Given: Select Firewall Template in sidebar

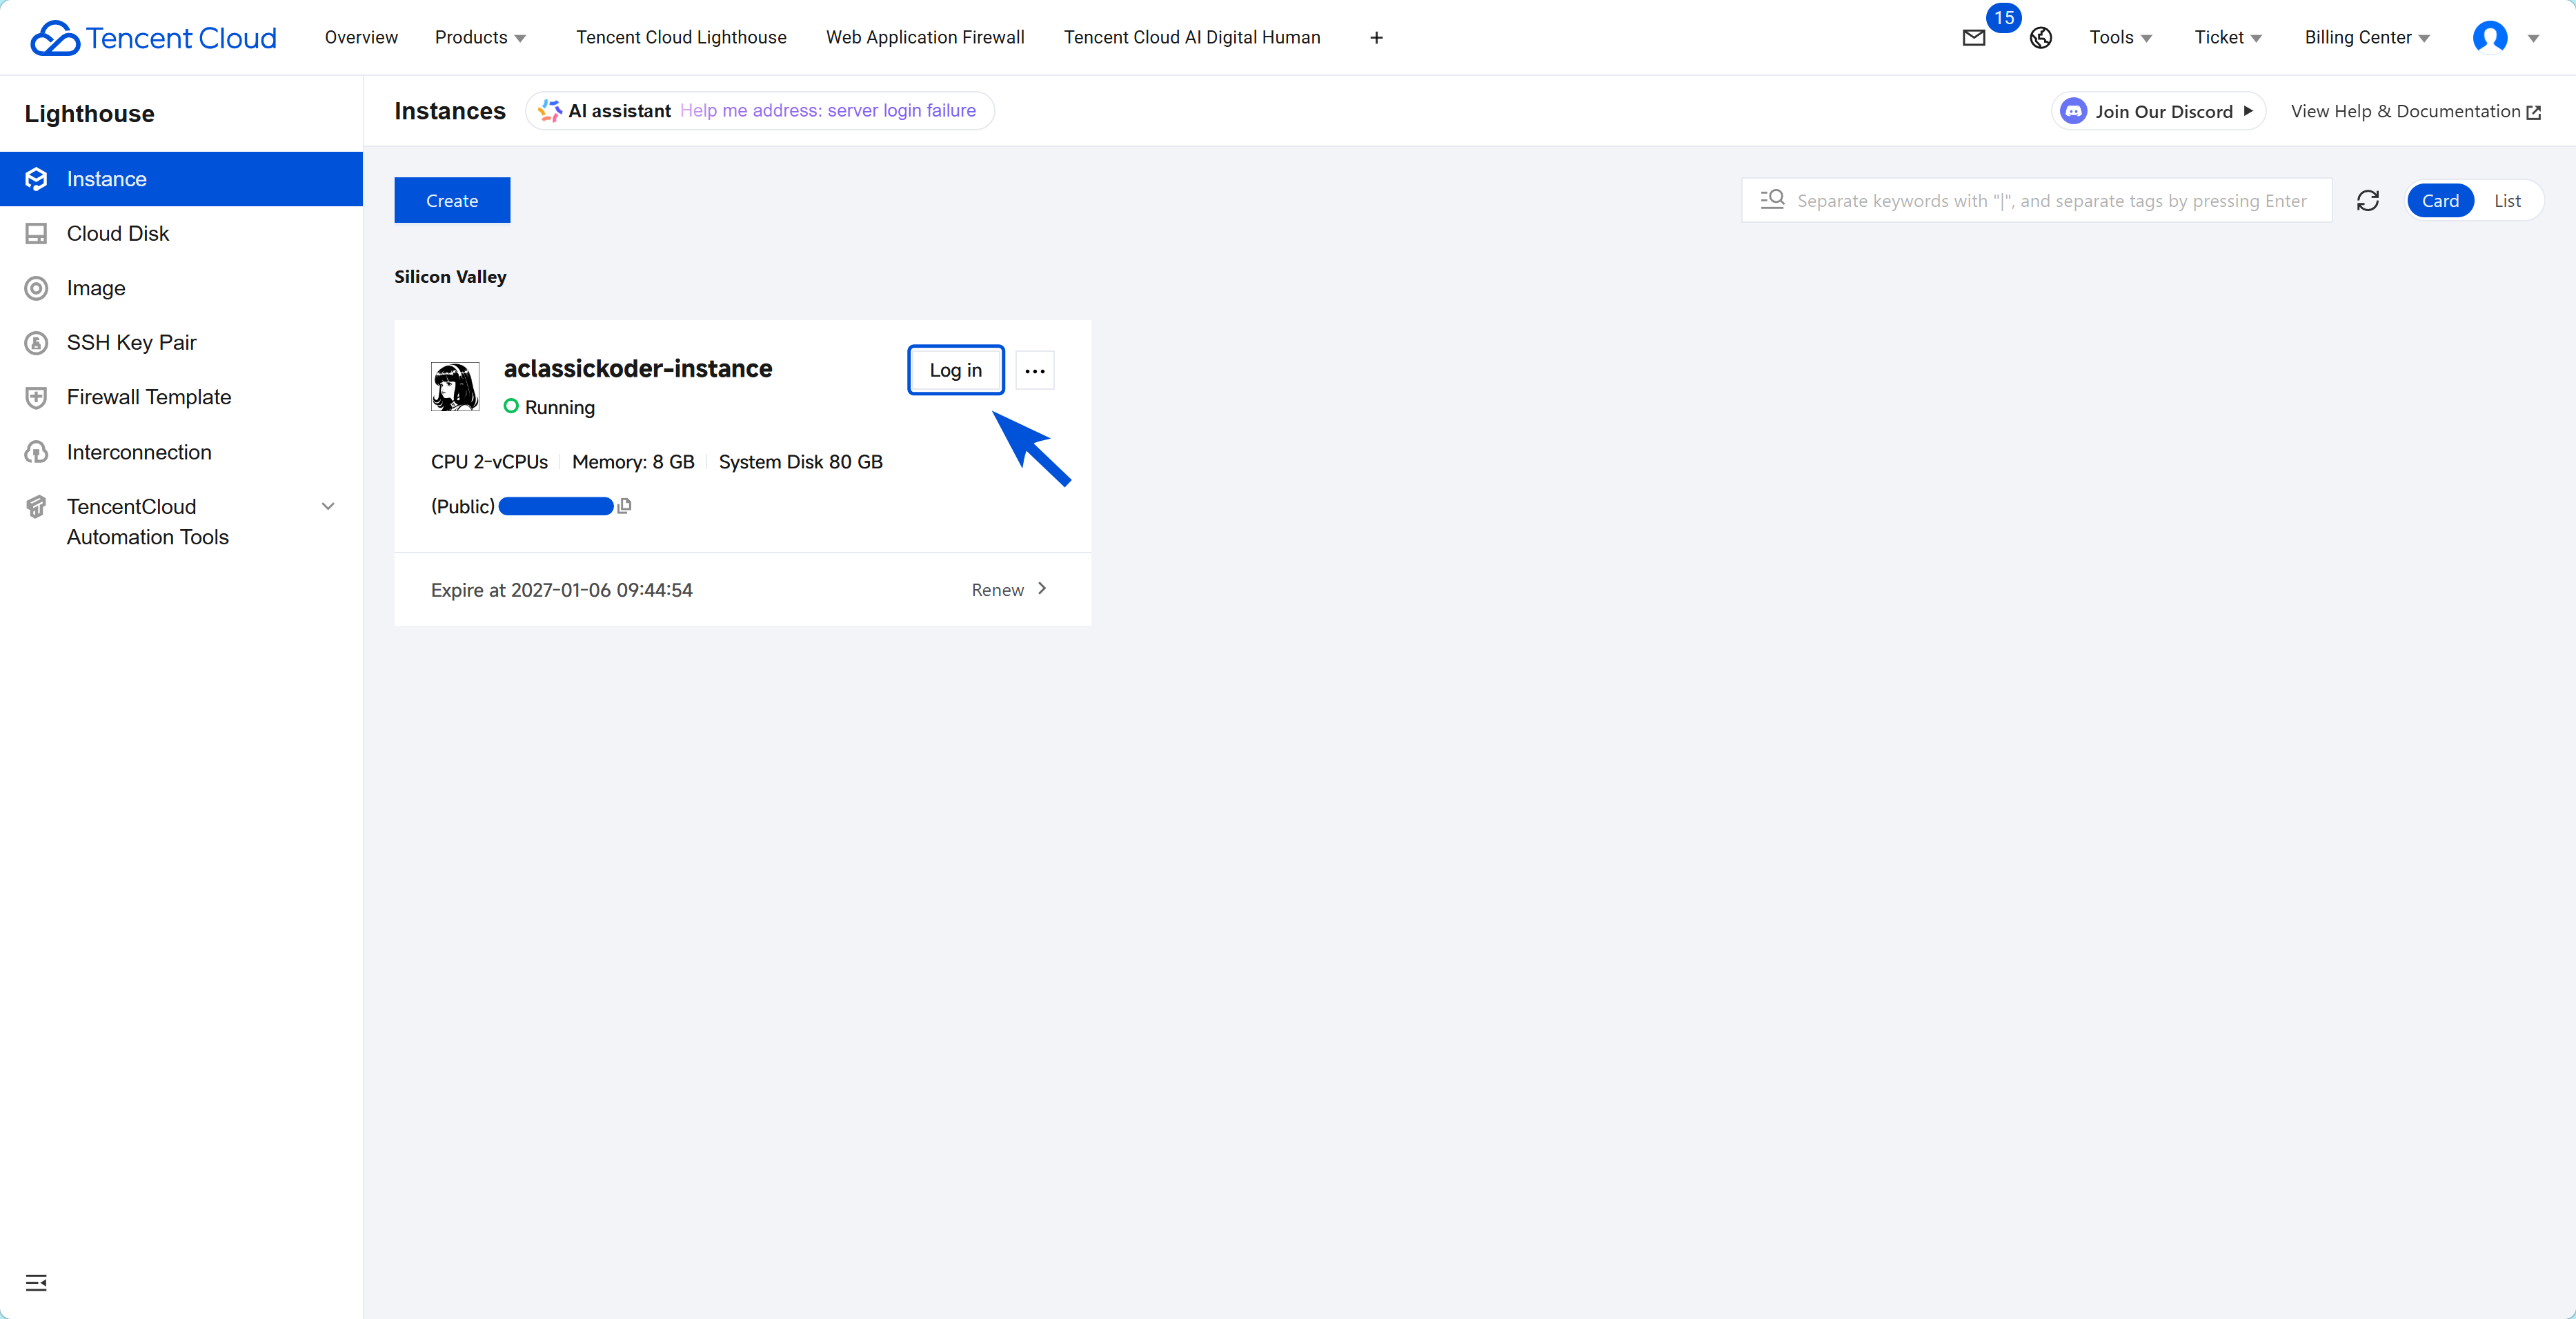Looking at the screenshot, I should pos(181,398).
